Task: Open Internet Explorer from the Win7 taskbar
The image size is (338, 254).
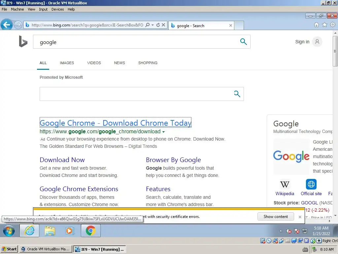Action: click(x=29, y=231)
